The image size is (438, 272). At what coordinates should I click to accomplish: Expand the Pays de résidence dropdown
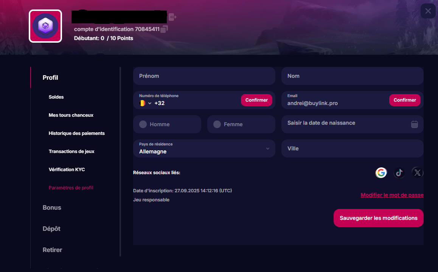(267, 148)
